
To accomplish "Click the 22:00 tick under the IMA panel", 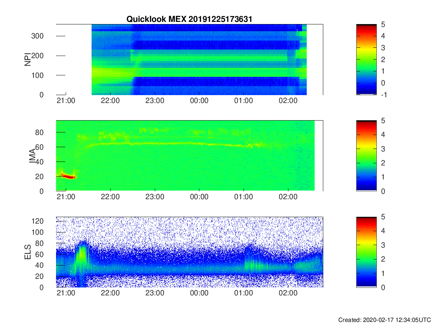I will [x=110, y=197].
